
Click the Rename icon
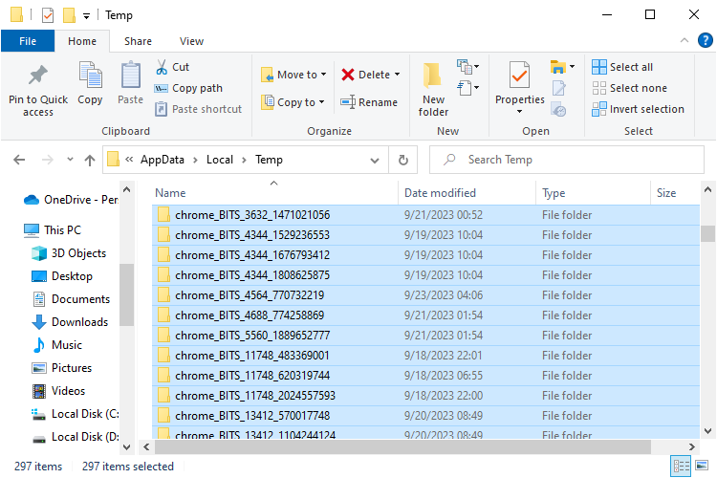(x=348, y=102)
